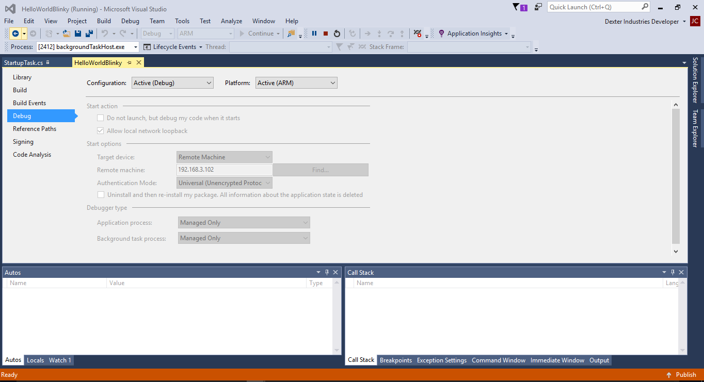Click the Lifecycle Events icon

(147, 47)
